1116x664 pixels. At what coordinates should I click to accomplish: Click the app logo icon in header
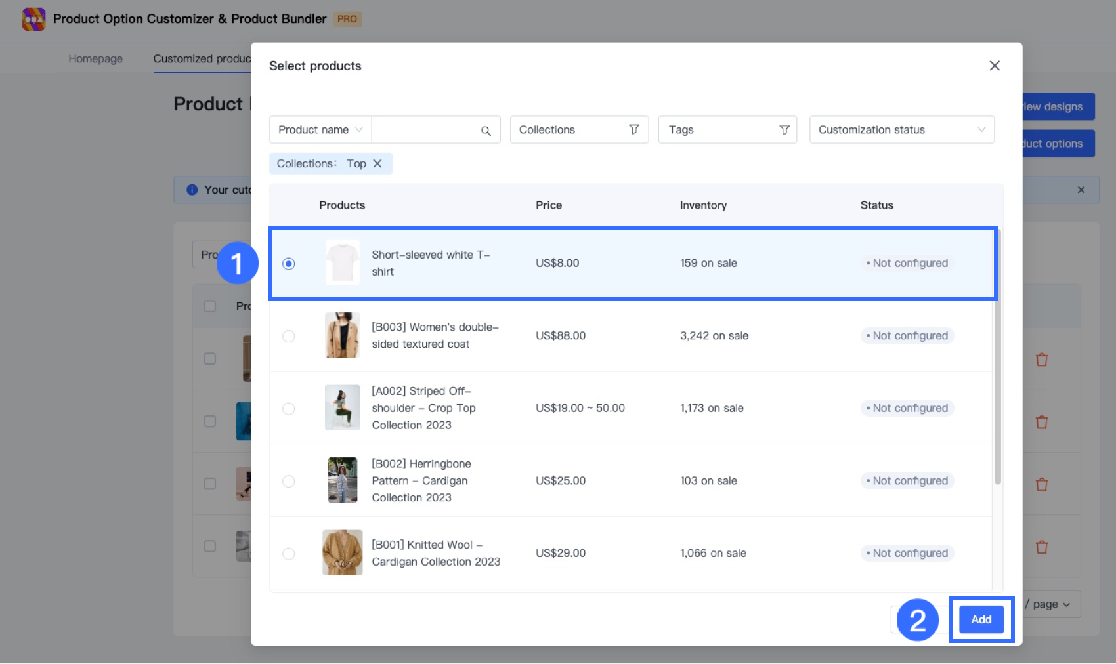pos(33,19)
